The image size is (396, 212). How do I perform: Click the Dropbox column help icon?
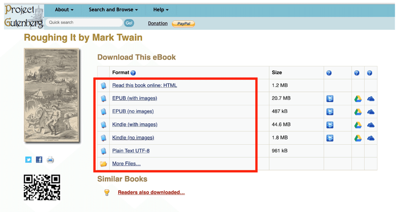pos(329,73)
